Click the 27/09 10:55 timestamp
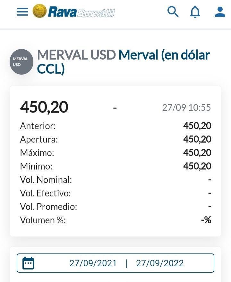 (x=186, y=108)
